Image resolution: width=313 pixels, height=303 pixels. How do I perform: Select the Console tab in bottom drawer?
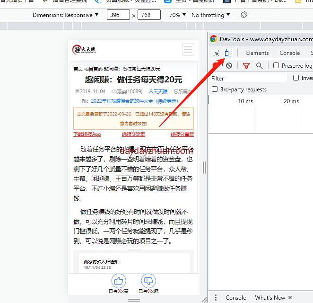pyautogui.click(x=236, y=298)
